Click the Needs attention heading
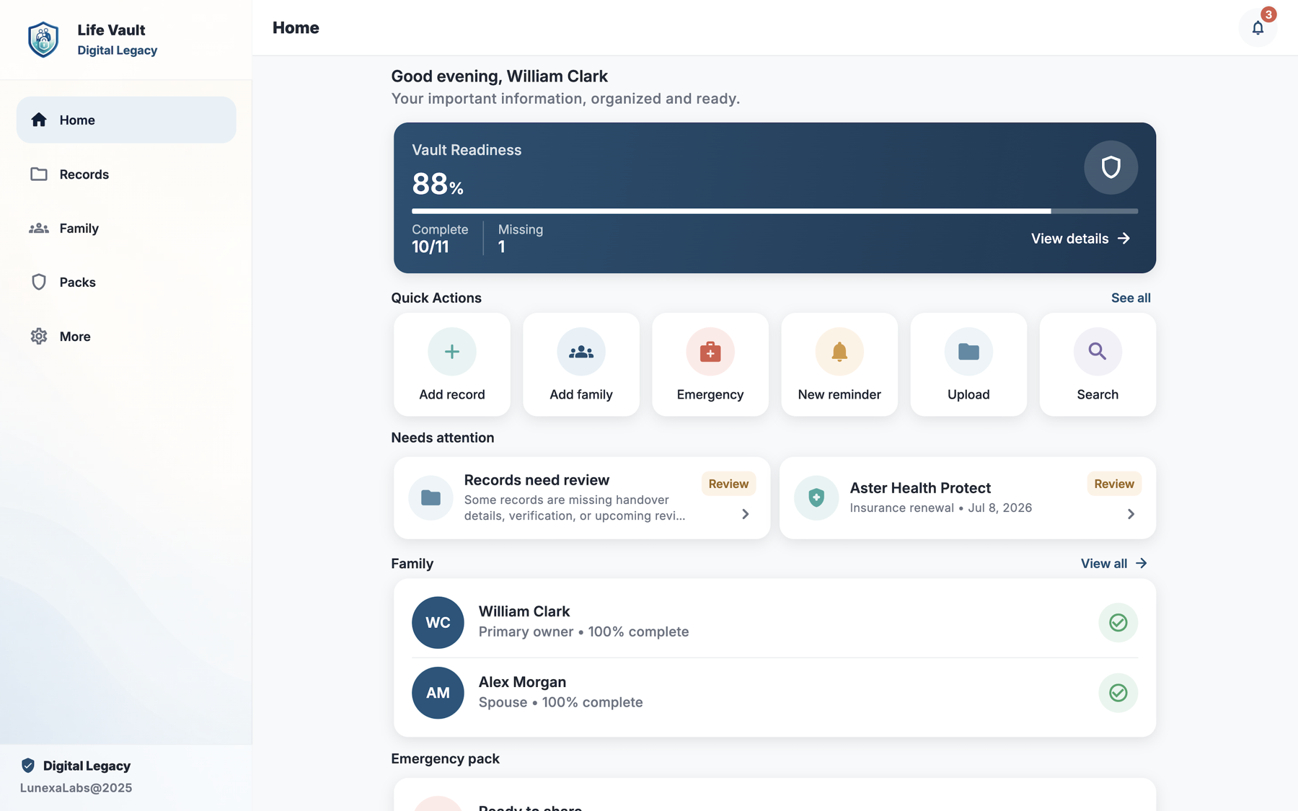Screen dimensions: 1298x811 [442, 438]
